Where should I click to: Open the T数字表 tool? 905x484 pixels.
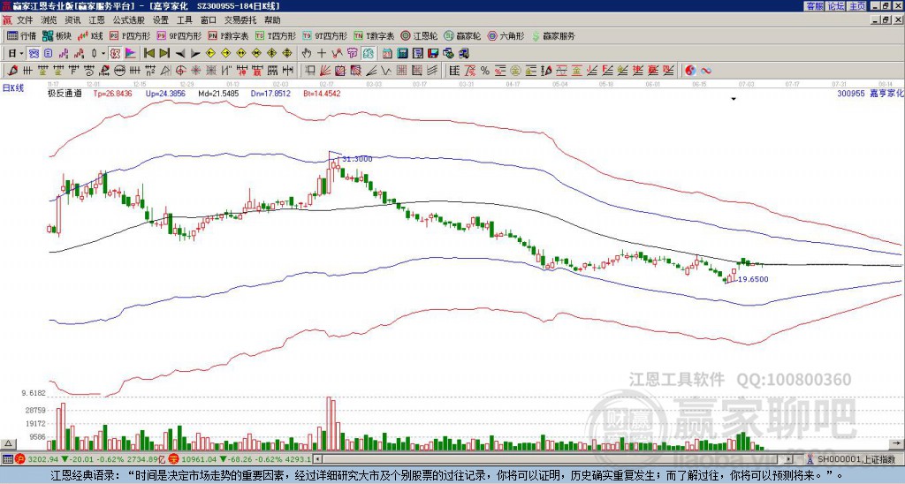[x=374, y=35]
